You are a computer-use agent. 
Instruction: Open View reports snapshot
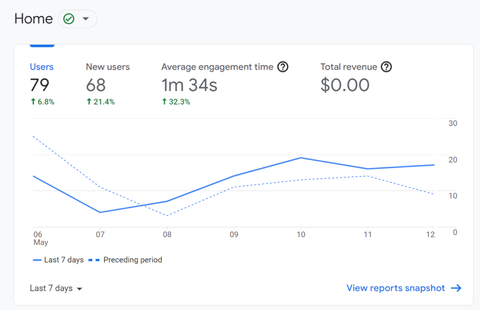tap(395, 288)
